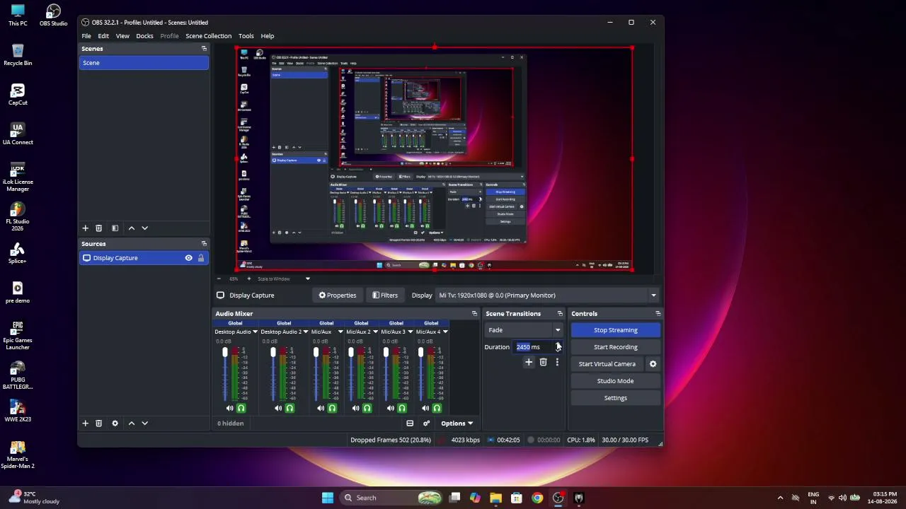Image resolution: width=906 pixels, height=509 pixels.
Task: Enable Studio Mode
Action: pyautogui.click(x=616, y=381)
